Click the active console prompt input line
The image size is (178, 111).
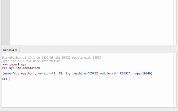pos(88,79)
